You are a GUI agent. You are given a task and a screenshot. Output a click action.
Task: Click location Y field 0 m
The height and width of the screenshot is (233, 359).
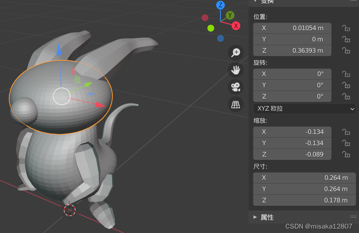[x=292, y=39]
